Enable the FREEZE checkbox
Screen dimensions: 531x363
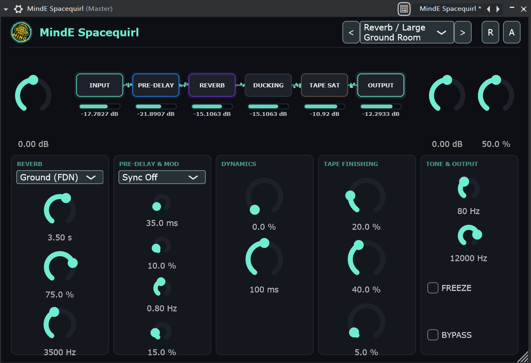point(433,288)
